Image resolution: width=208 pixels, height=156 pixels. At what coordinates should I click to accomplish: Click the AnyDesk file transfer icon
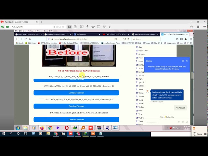(75, 27)
